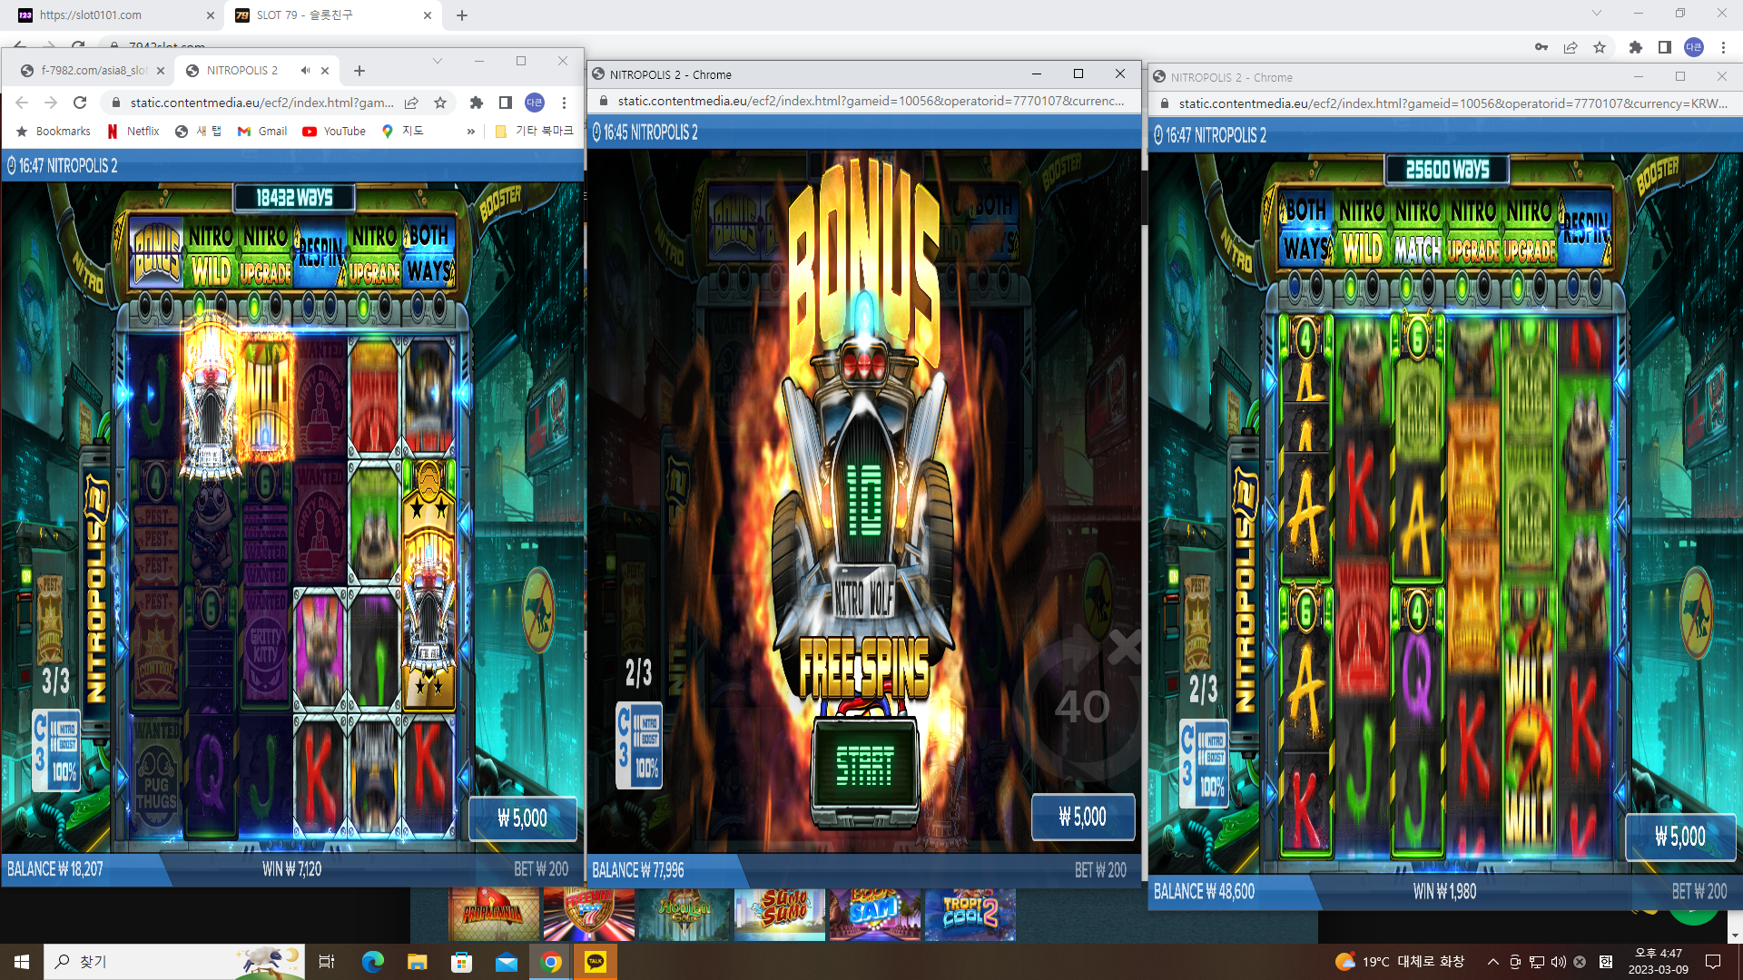Open the Chrome menu in left window

(x=564, y=103)
